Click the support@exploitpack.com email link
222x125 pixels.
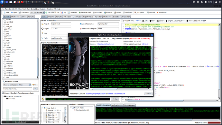(96, 94)
